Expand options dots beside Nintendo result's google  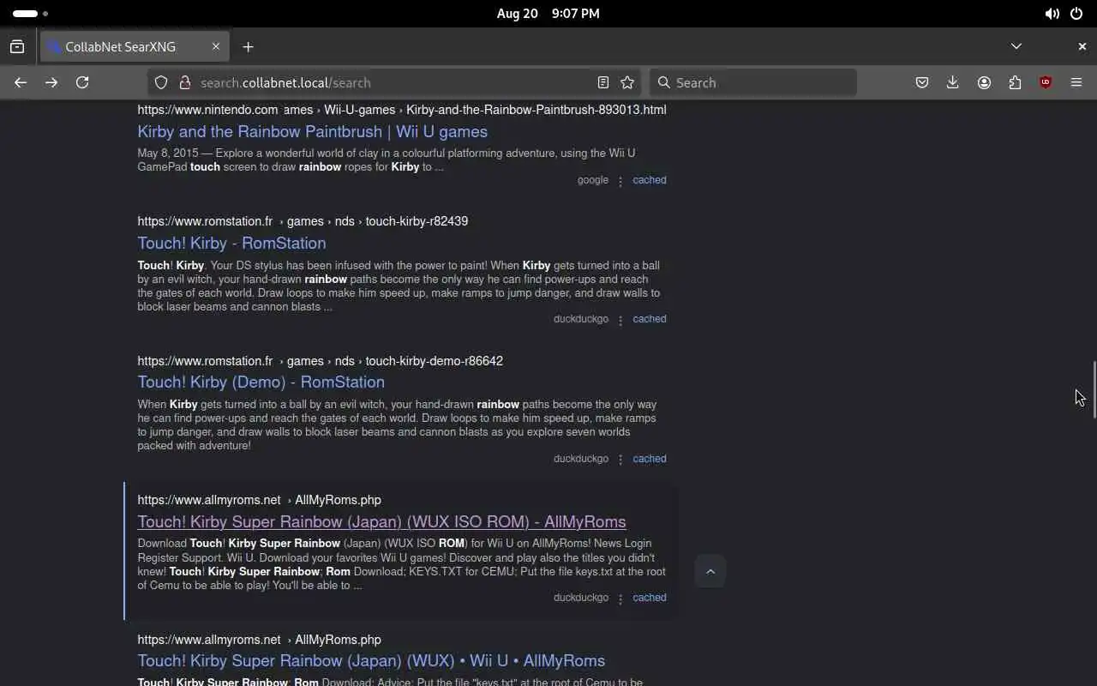tap(620, 181)
